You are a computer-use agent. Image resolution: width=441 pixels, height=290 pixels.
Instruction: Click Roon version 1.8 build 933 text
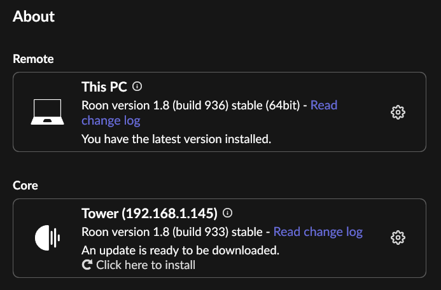(x=172, y=232)
